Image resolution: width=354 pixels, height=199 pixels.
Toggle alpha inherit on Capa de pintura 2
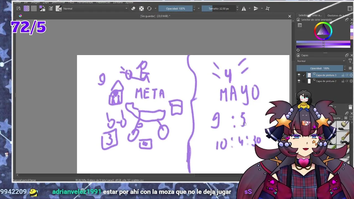[x=347, y=81]
